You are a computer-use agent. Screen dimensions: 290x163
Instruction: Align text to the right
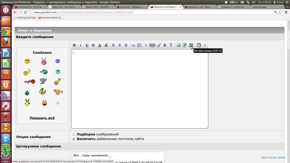coord(126,45)
